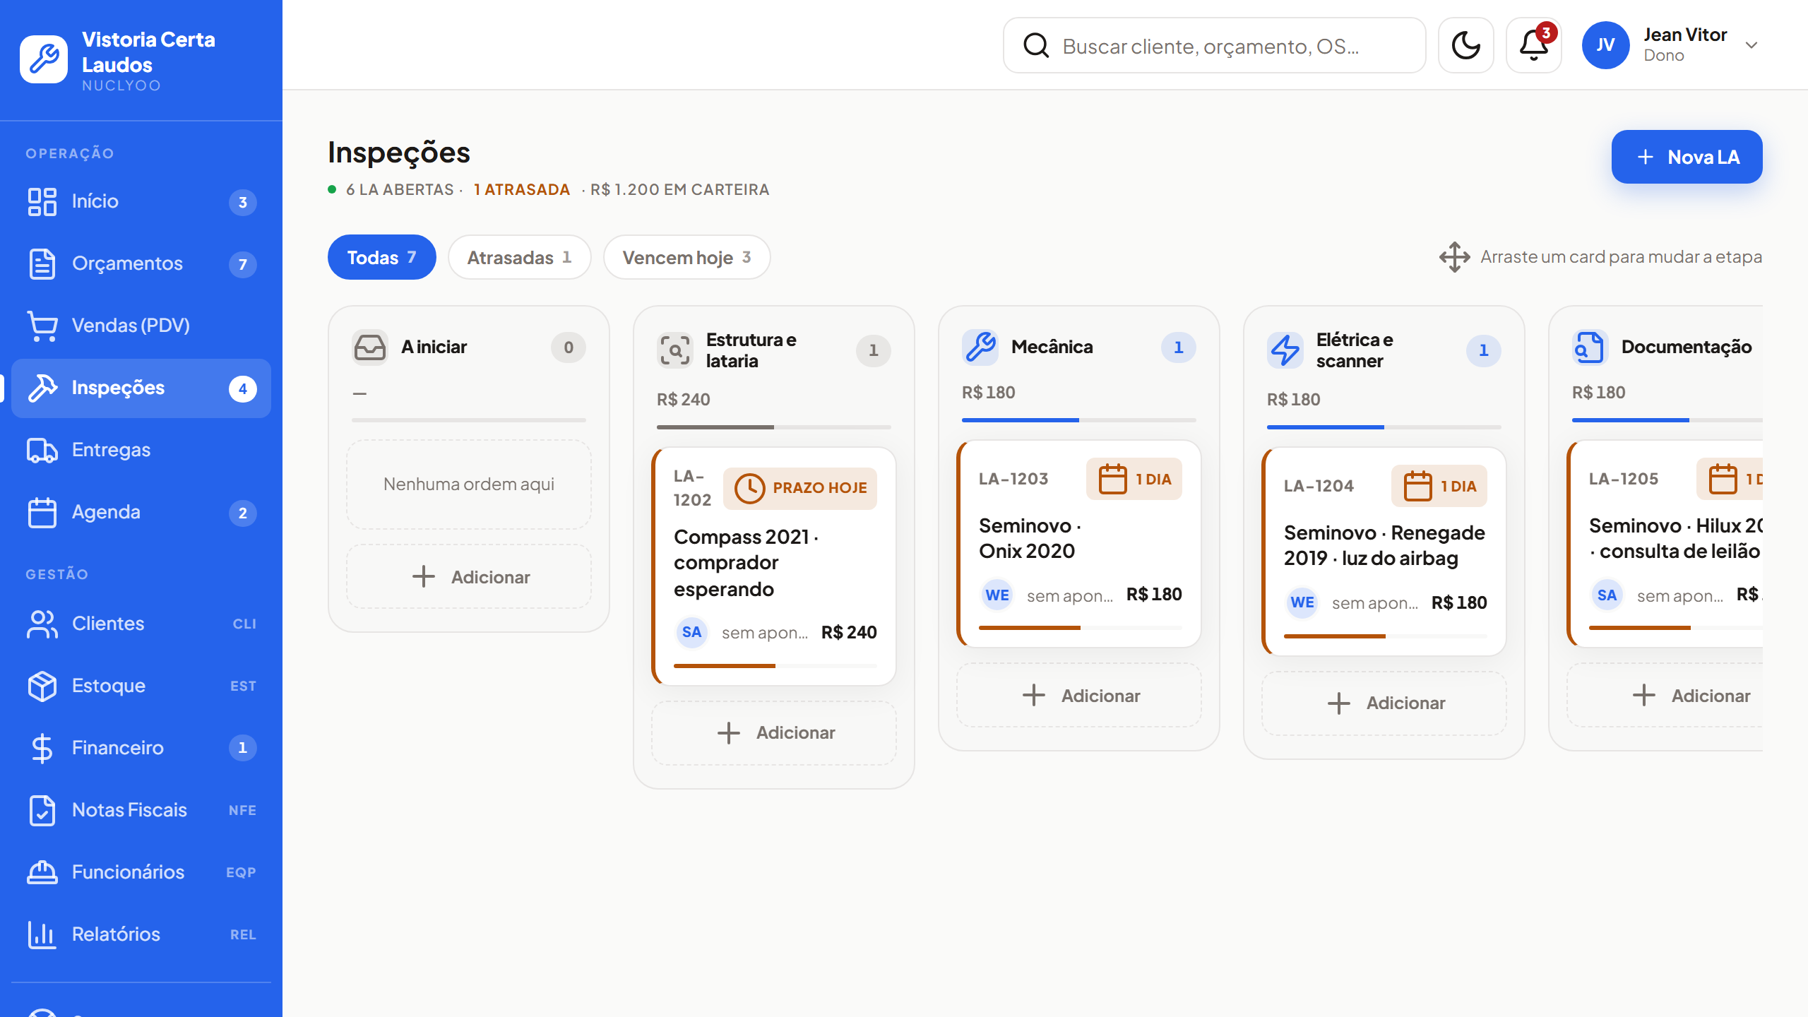Toggle dark mode moon icon
Image resolution: width=1808 pixels, height=1017 pixels.
coord(1465,45)
